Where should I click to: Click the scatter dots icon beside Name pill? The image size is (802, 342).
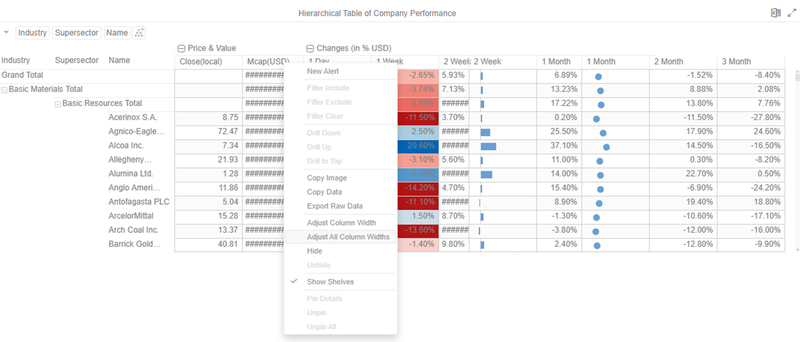point(139,33)
